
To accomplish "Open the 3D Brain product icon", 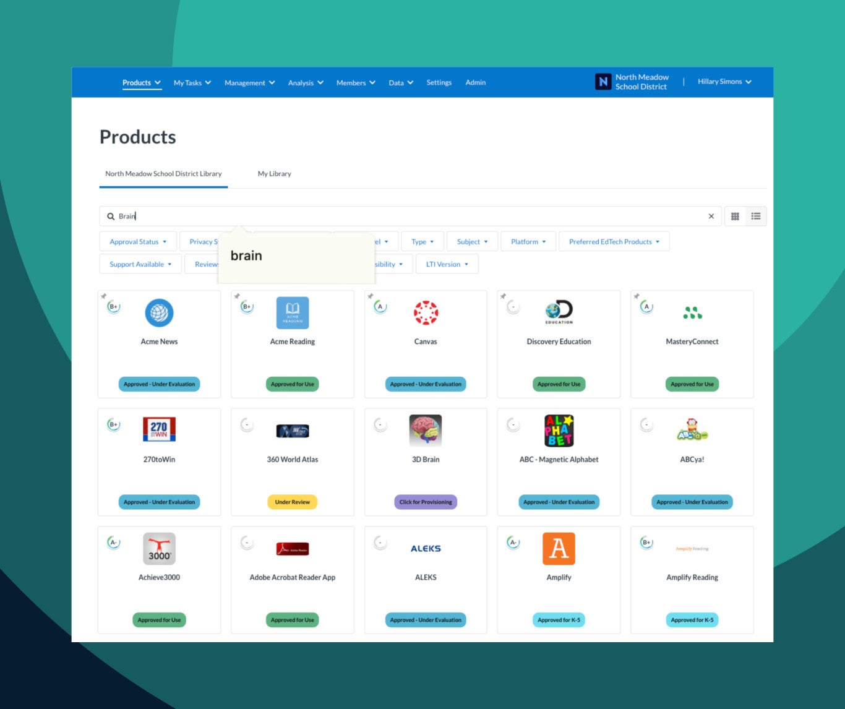I will 425,431.
